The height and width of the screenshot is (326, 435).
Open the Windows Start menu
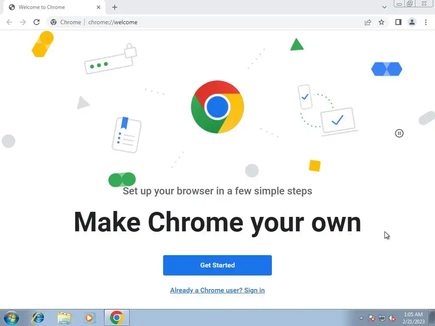pyautogui.click(x=11, y=318)
